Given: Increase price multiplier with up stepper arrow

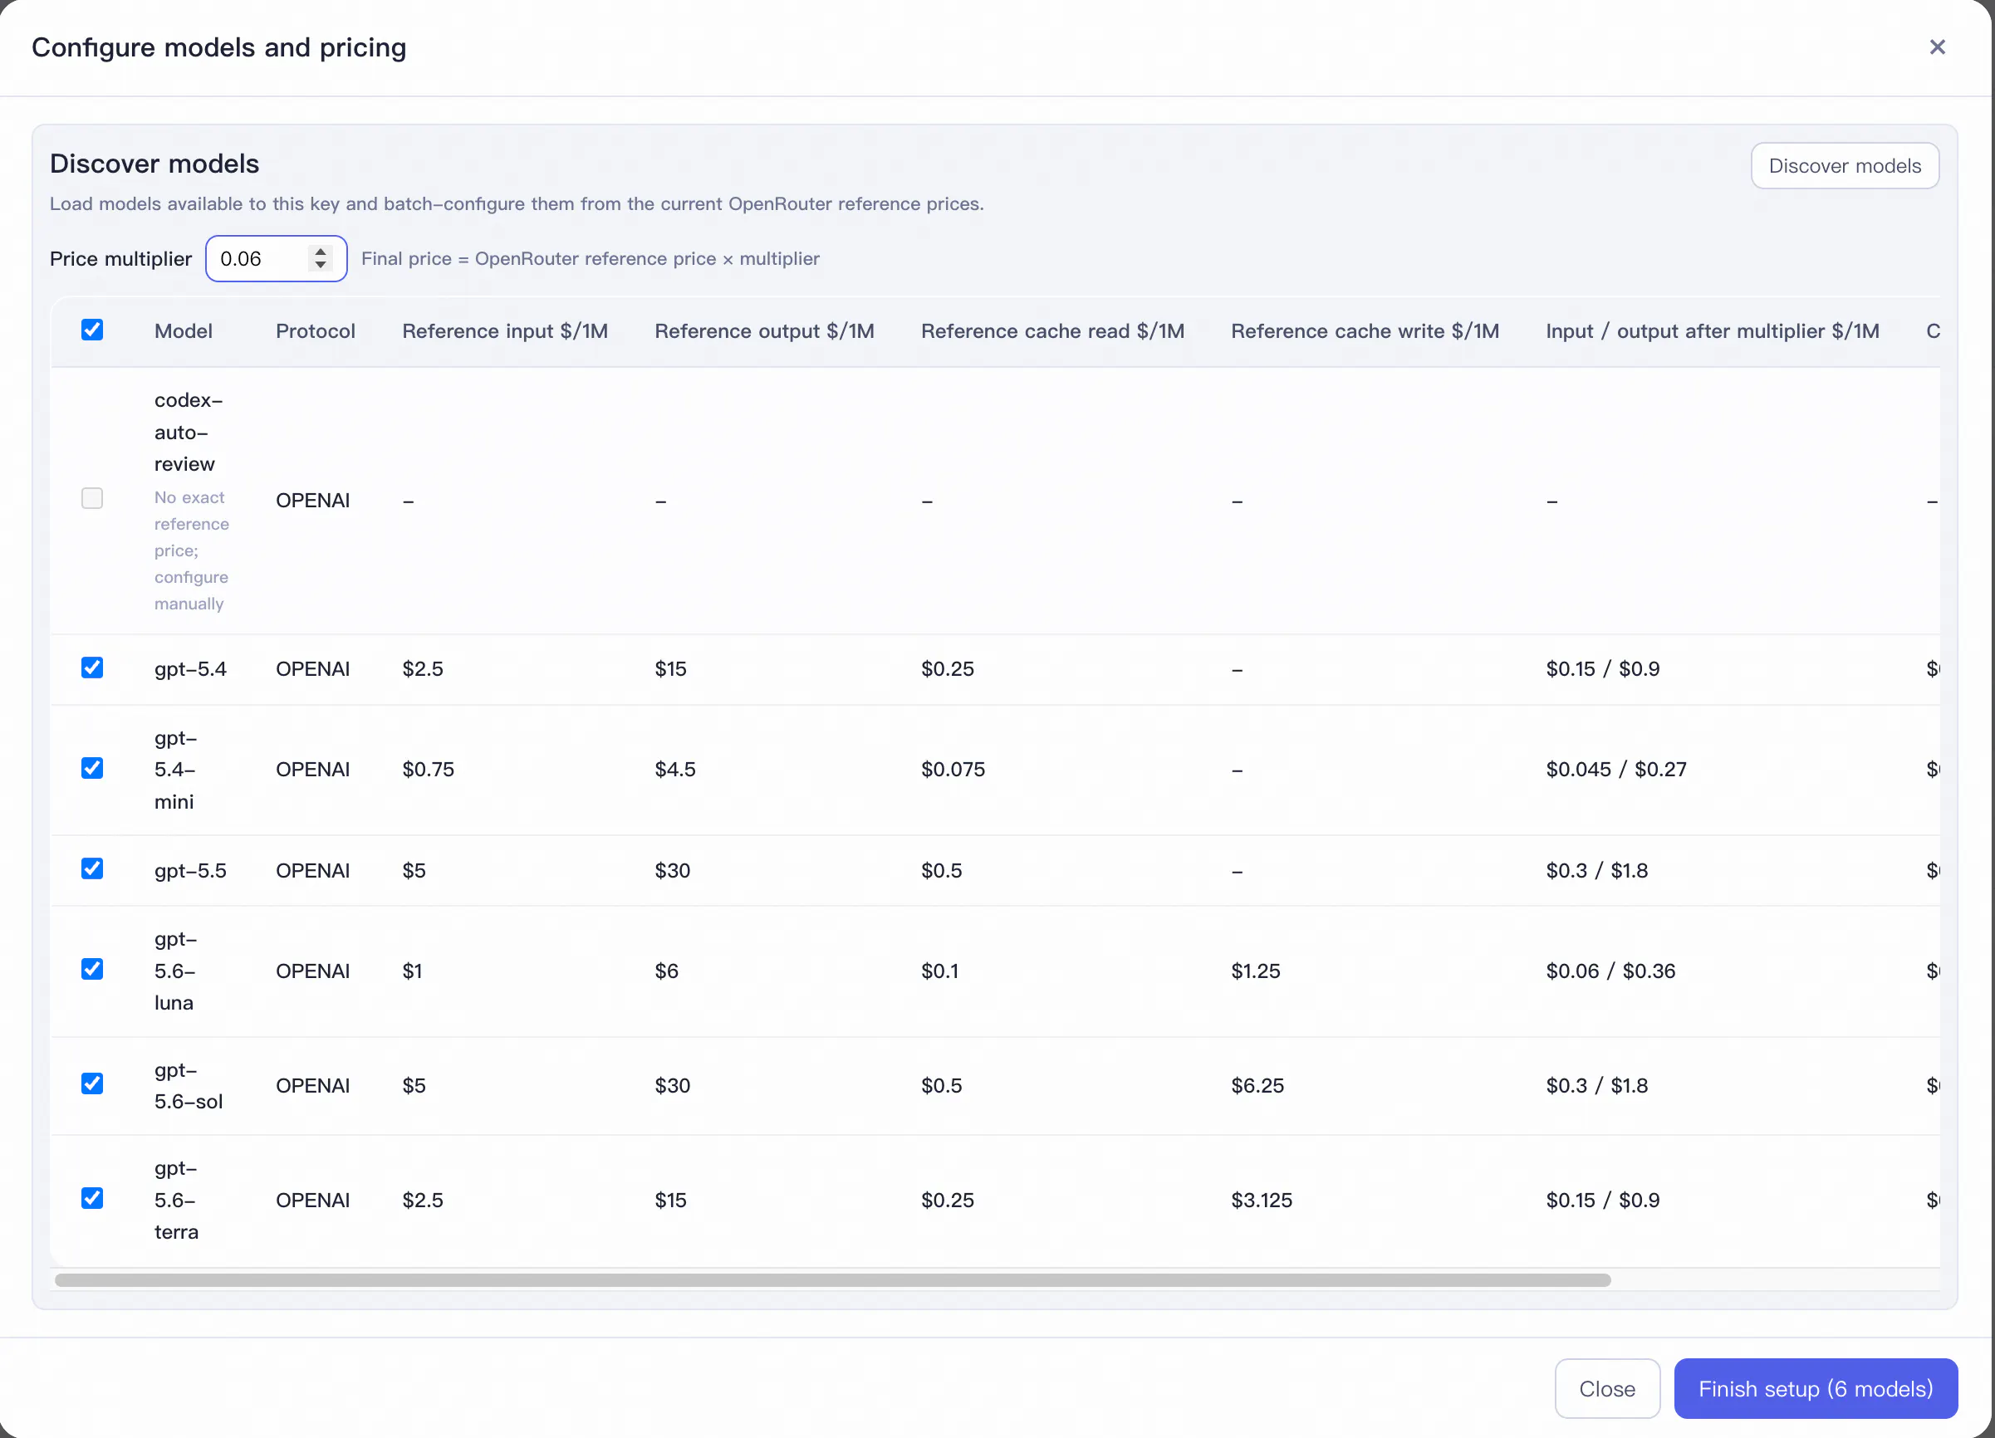Looking at the screenshot, I should pos(321,252).
